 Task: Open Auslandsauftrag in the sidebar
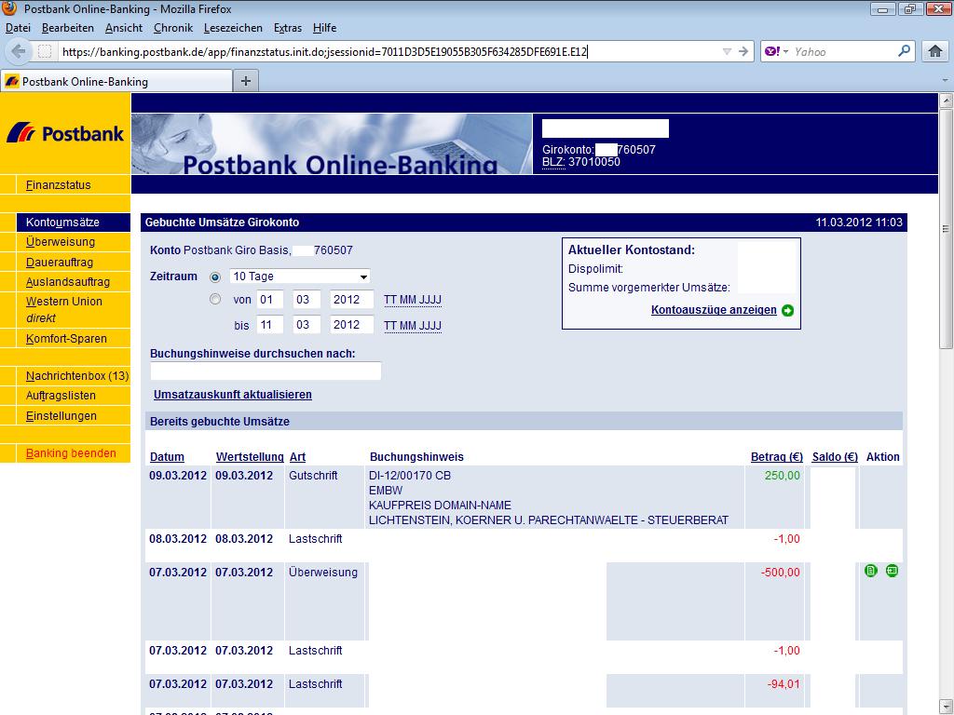[67, 281]
